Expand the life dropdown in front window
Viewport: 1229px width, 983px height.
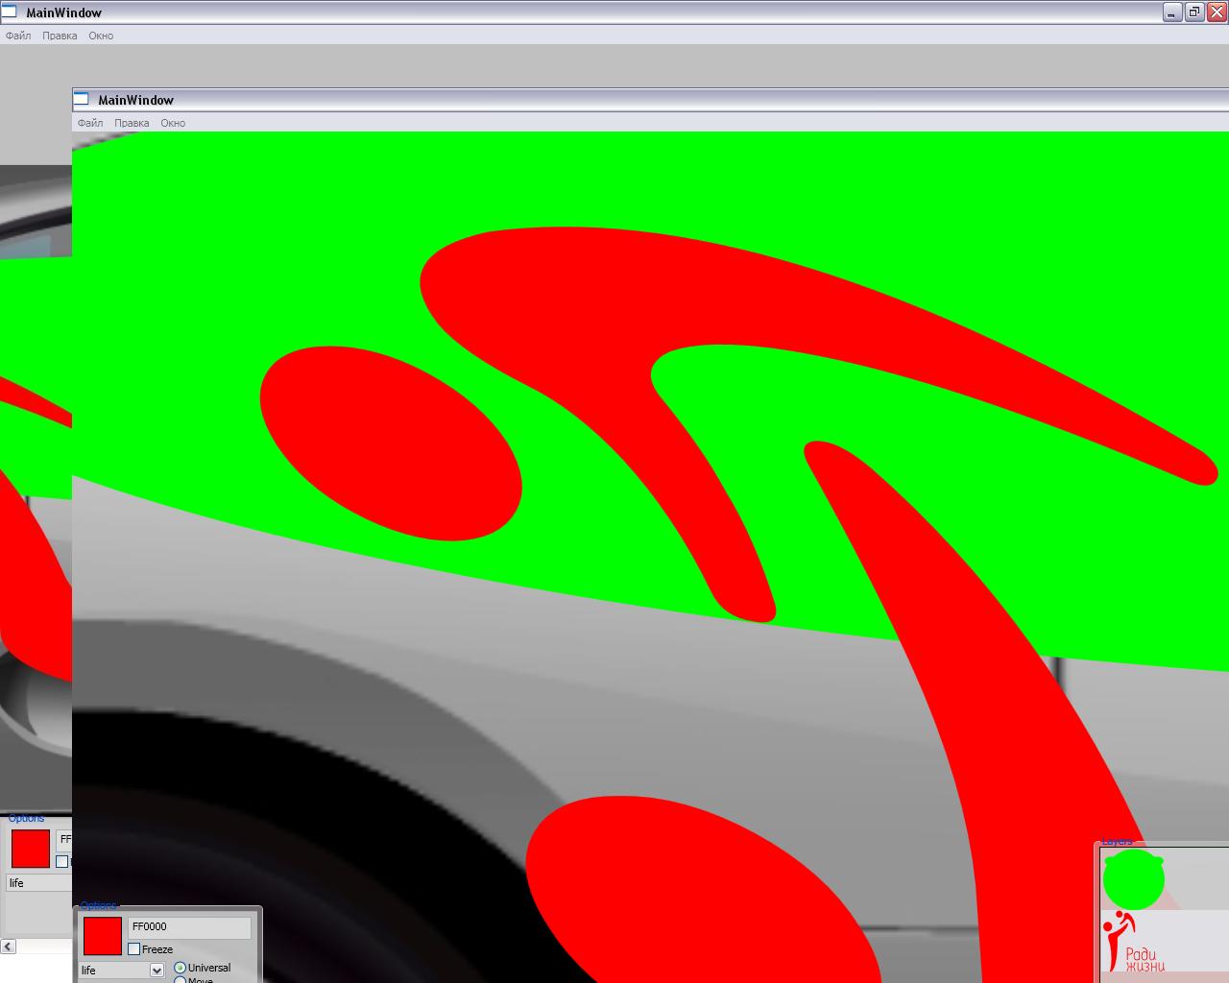click(x=157, y=971)
